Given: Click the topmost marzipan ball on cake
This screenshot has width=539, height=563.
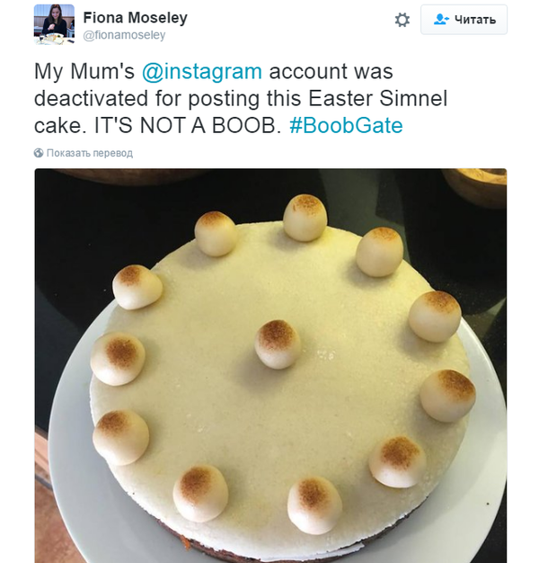Looking at the screenshot, I should [305, 217].
